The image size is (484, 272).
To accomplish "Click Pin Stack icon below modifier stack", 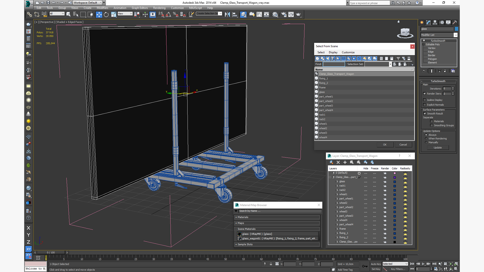I will click(424, 71).
